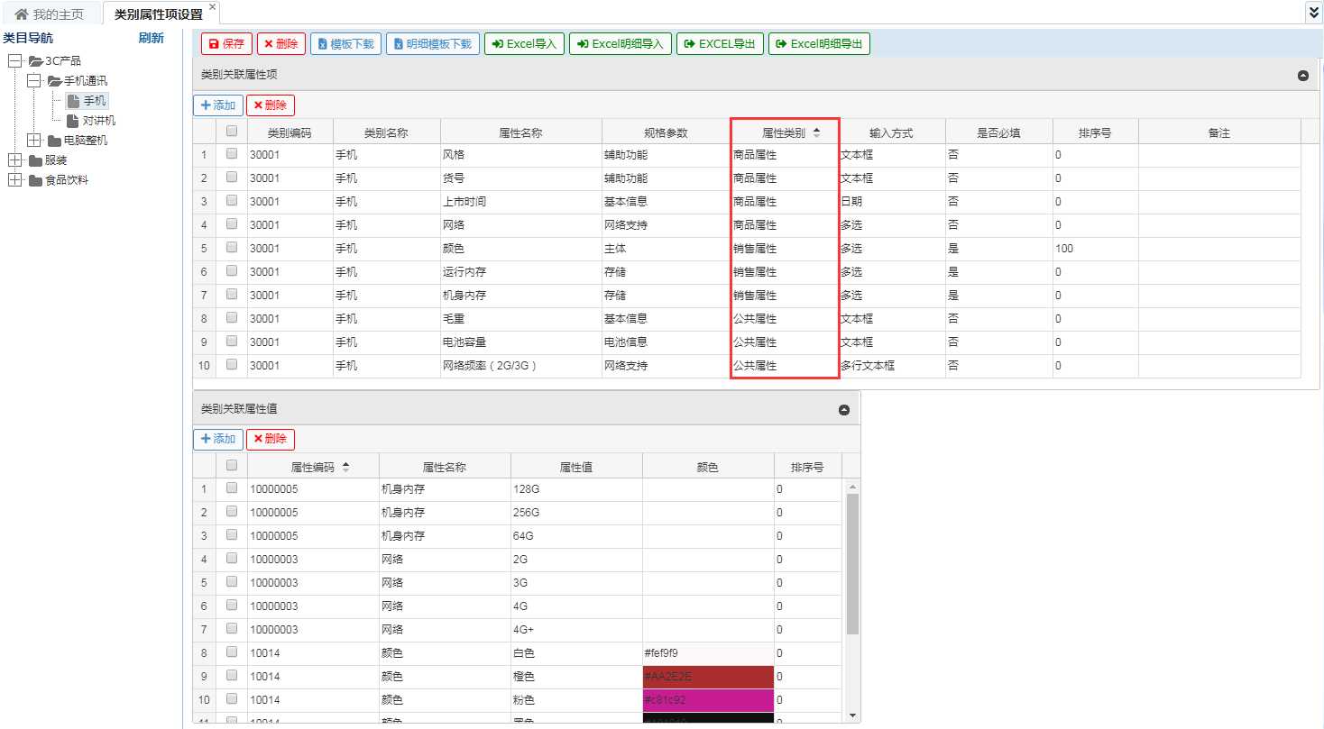This screenshot has height=729, width=1324.
Task: Click the 多行文本框 input-type cell
Action: pyautogui.click(x=891, y=366)
